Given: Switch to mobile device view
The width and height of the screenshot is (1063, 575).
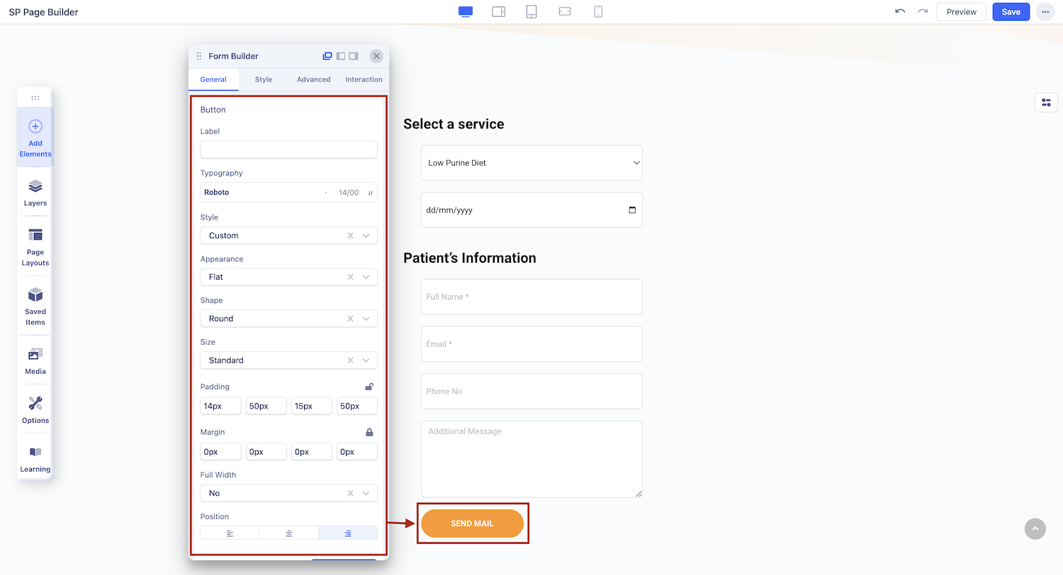Looking at the screenshot, I should [598, 12].
